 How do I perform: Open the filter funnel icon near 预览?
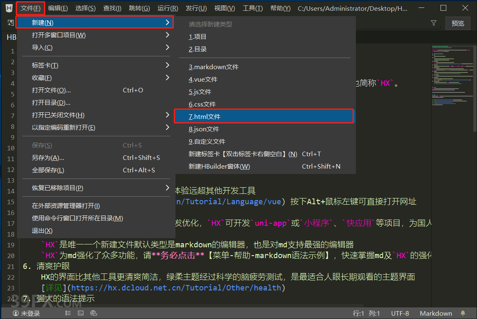tap(433, 23)
